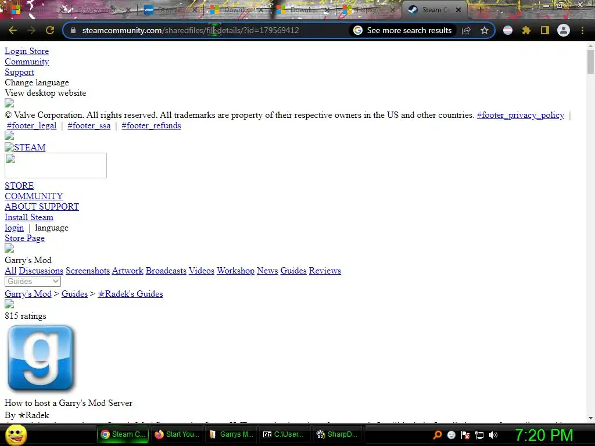The height and width of the screenshot is (446, 595).
Task: Bookmark this page with the star icon
Action: [484, 30]
